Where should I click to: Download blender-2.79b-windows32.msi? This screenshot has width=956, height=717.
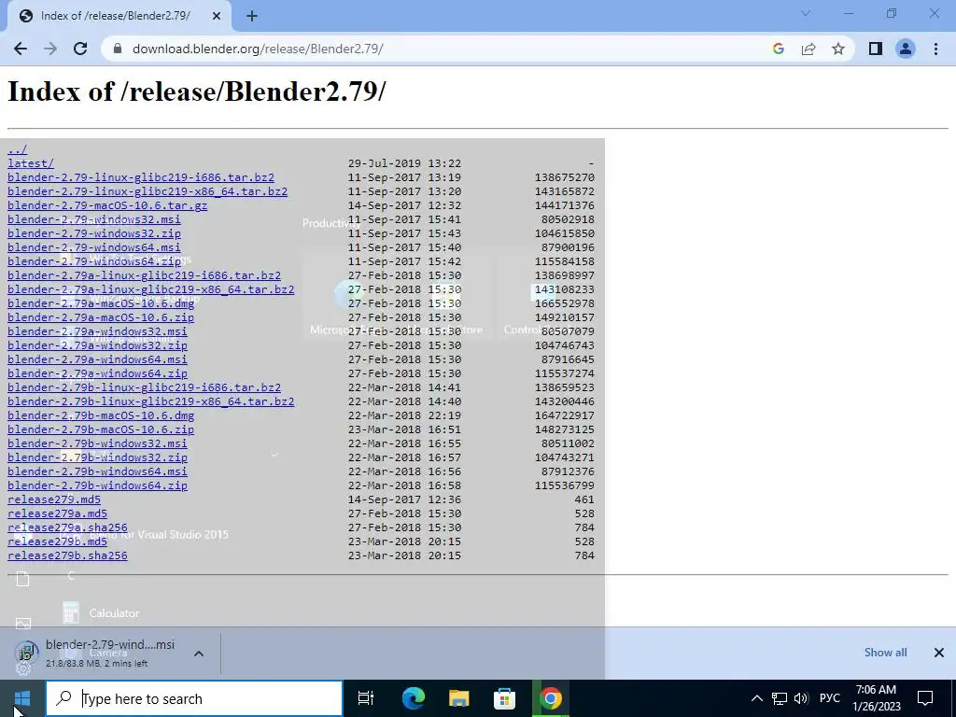click(97, 443)
